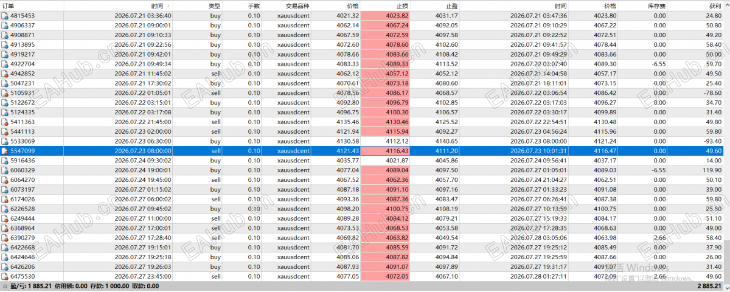Click order icon for 4913895
This screenshot has height=292, width=730.
point(5,44)
